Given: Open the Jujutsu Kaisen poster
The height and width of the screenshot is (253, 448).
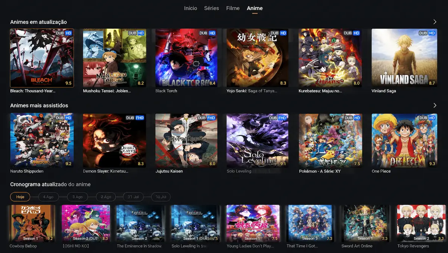Looking at the screenshot, I should pos(186,141).
